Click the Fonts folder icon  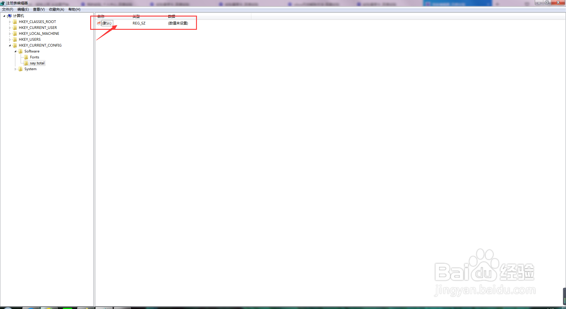pos(26,57)
